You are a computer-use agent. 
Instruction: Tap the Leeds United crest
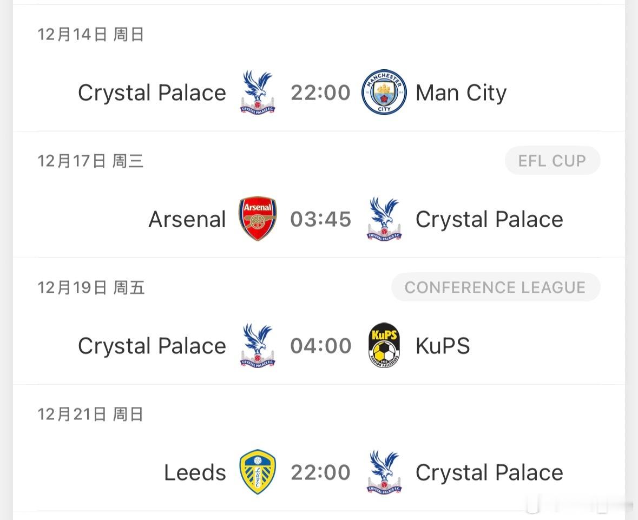tap(258, 472)
